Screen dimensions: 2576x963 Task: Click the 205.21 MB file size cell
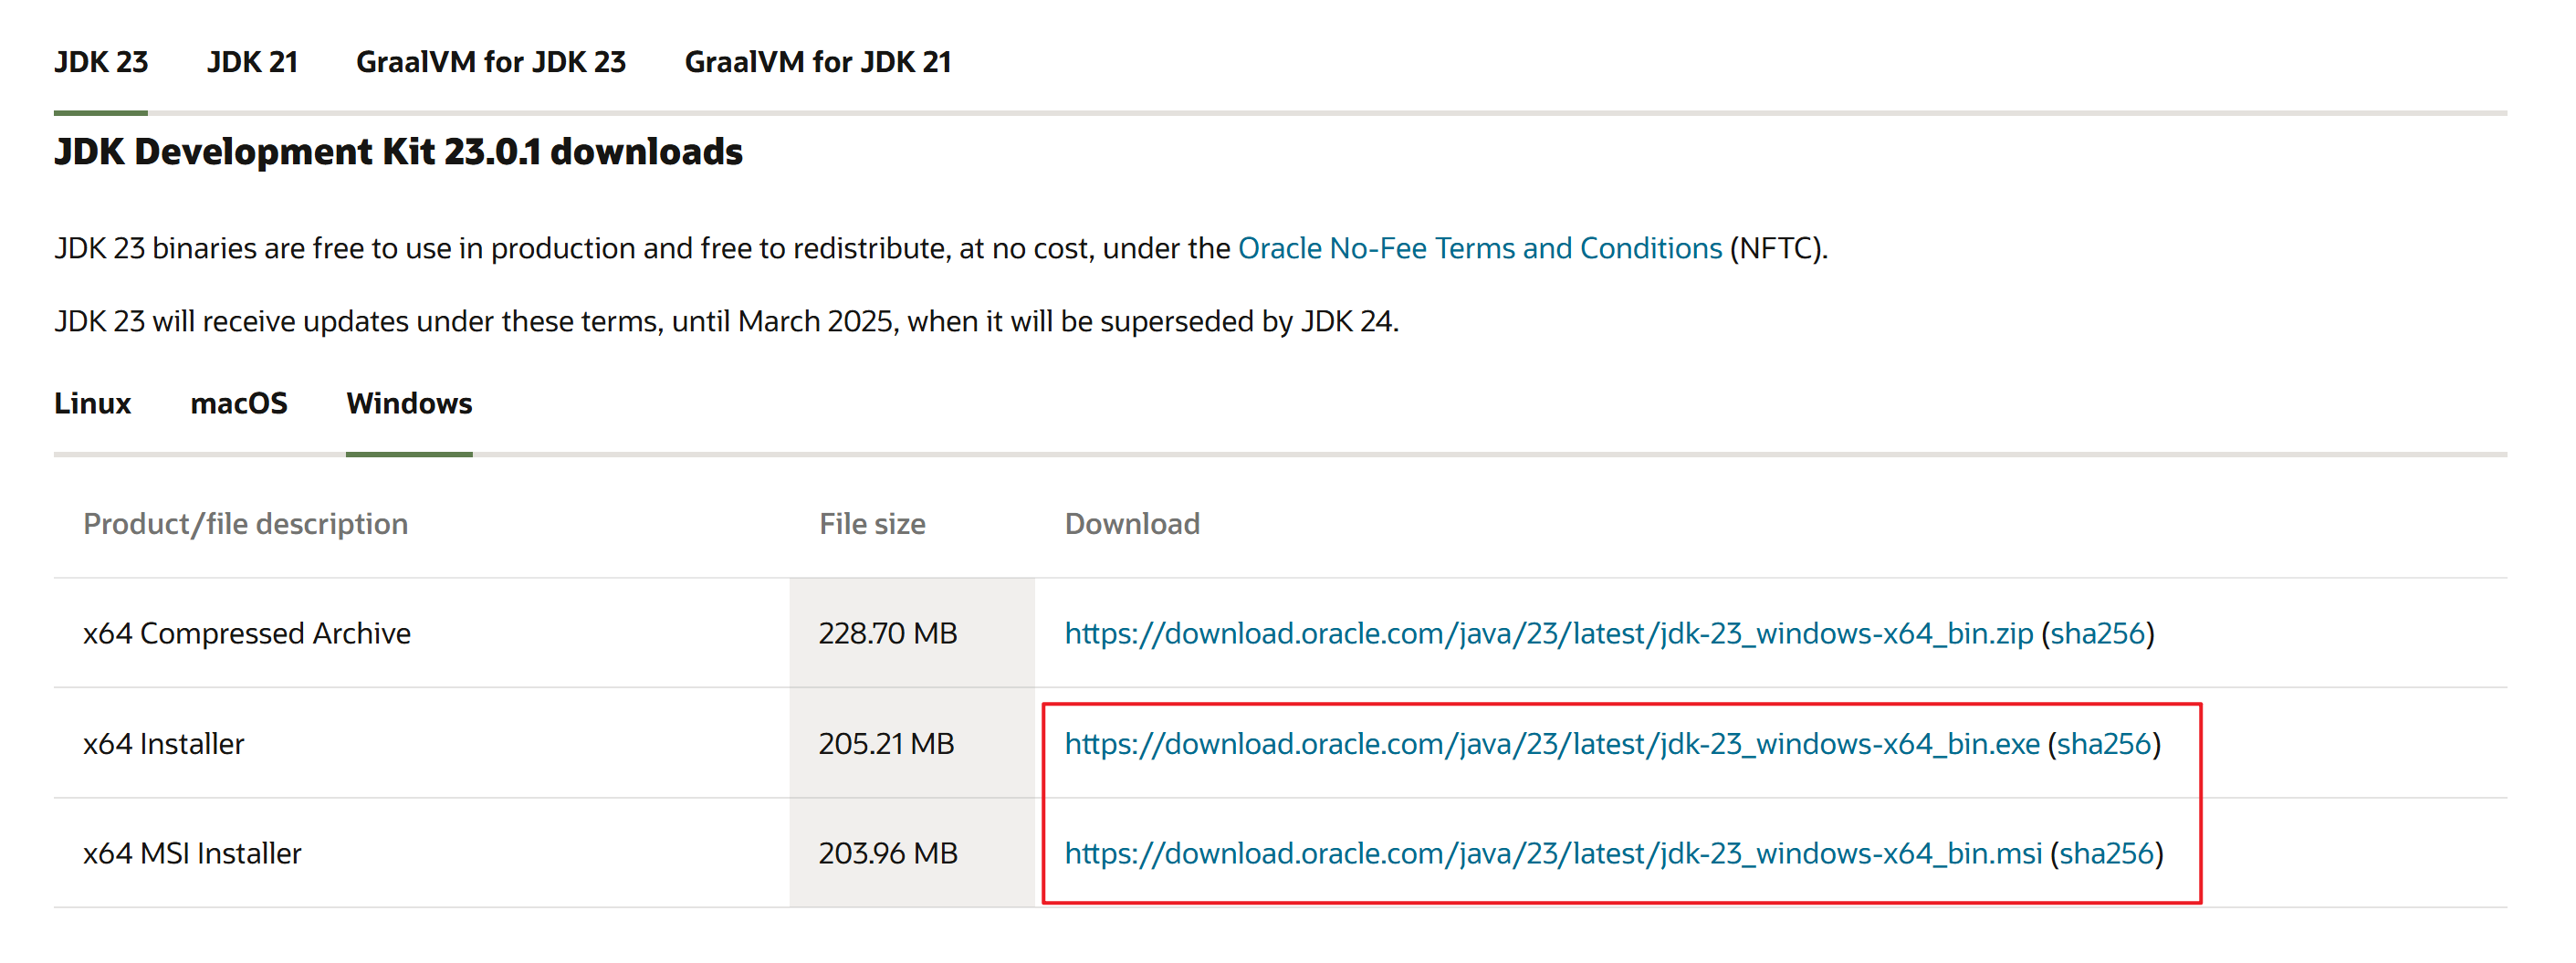coord(886,743)
